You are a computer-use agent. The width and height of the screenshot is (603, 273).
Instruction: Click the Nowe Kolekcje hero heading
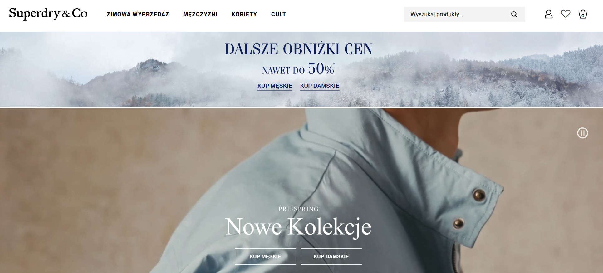click(298, 227)
